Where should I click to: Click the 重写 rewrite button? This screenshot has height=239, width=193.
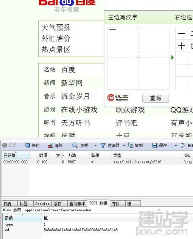156,98
